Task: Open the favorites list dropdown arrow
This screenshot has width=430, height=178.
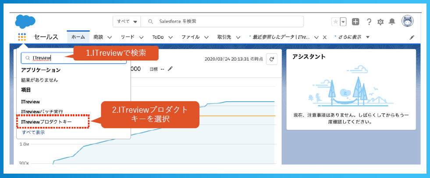Action: coord(343,21)
